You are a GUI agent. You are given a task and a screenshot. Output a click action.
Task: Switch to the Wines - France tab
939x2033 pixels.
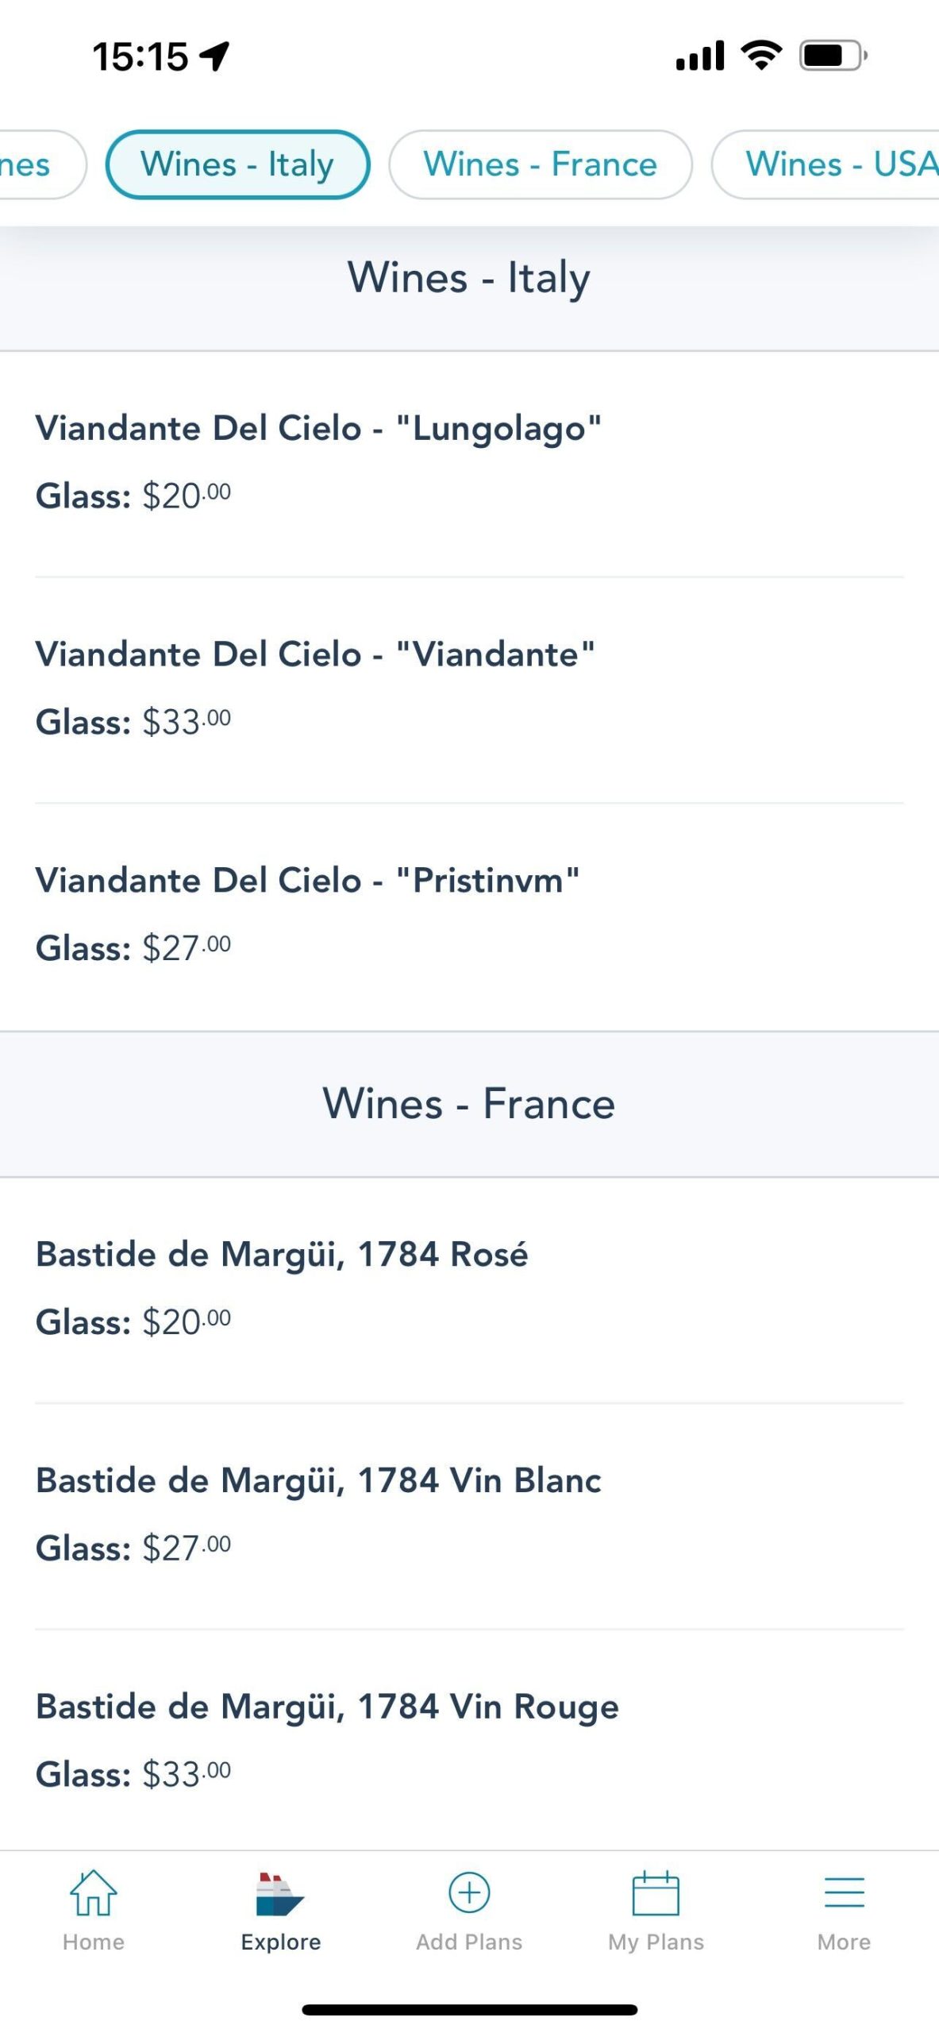pos(540,164)
